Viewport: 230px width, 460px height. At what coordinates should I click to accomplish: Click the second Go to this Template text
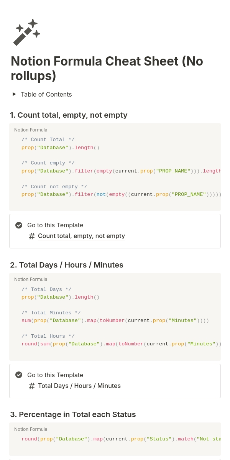[x=55, y=375]
